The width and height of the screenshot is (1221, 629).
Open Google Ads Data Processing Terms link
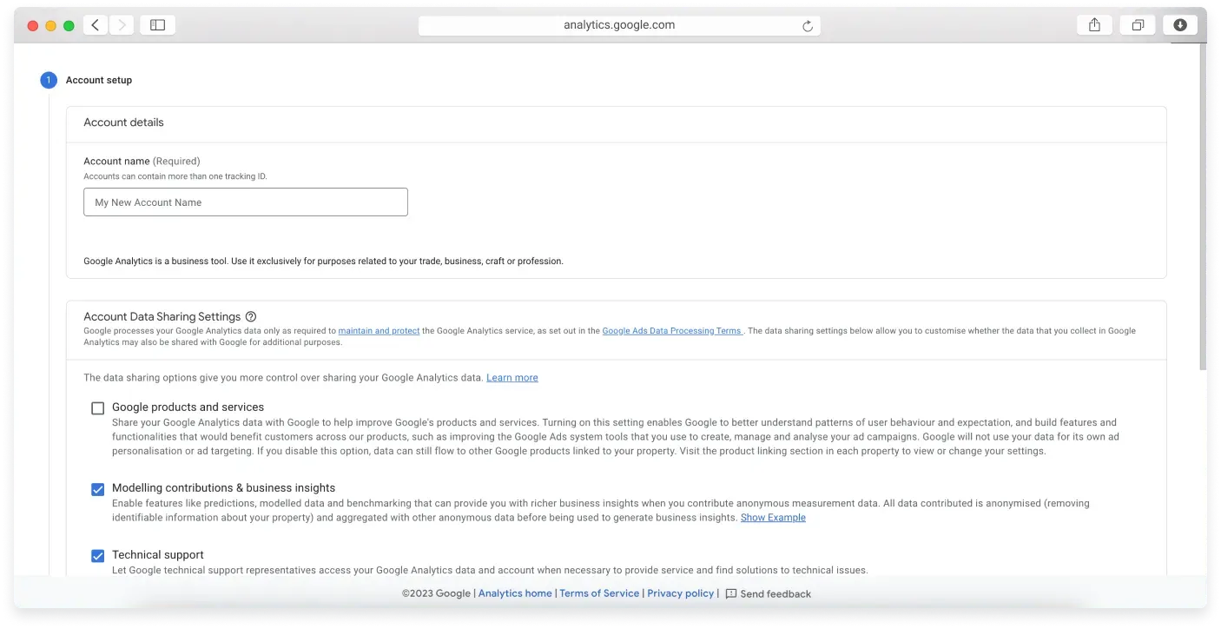tap(672, 331)
